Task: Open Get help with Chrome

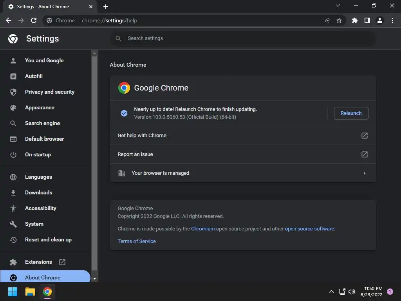Action: click(243, 135)
